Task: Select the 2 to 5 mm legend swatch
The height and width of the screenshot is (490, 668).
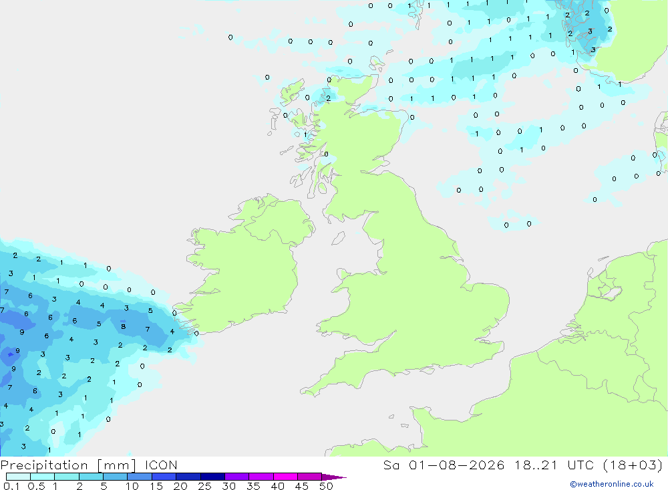Action: [x=91, y=477]
